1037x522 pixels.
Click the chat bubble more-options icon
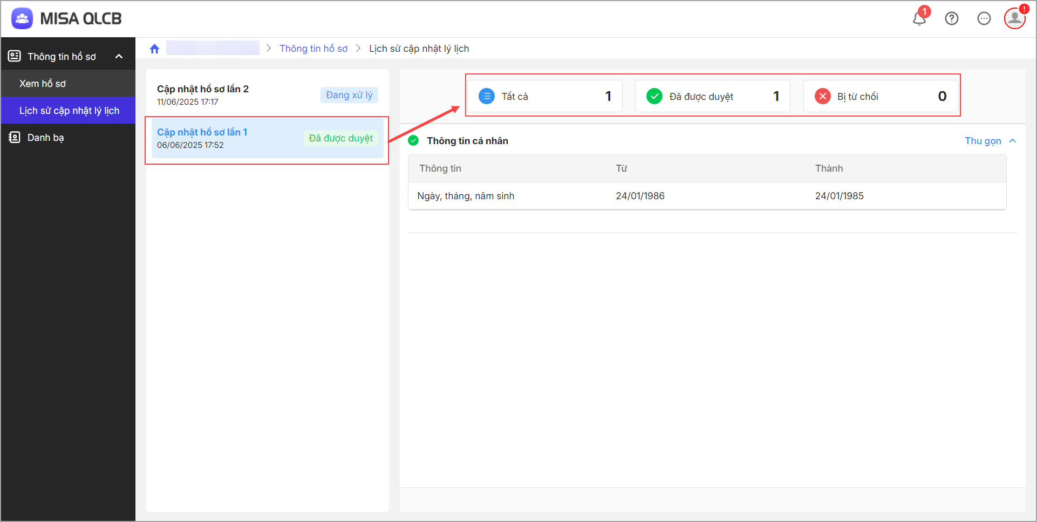[984, 18]
